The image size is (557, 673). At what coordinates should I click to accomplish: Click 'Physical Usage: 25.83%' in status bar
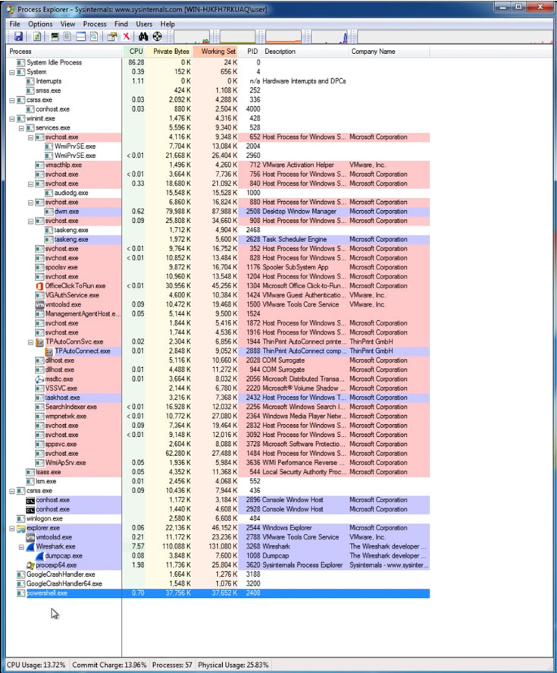click(233, 665)
